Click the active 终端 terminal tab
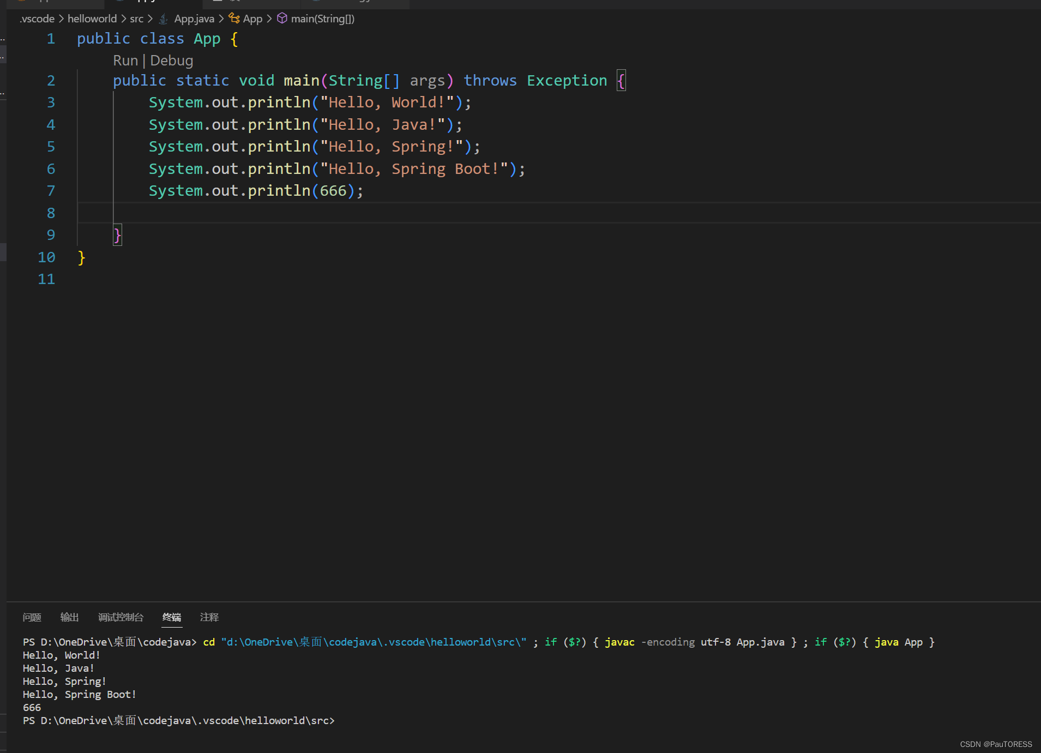 [x=172, y=617]
